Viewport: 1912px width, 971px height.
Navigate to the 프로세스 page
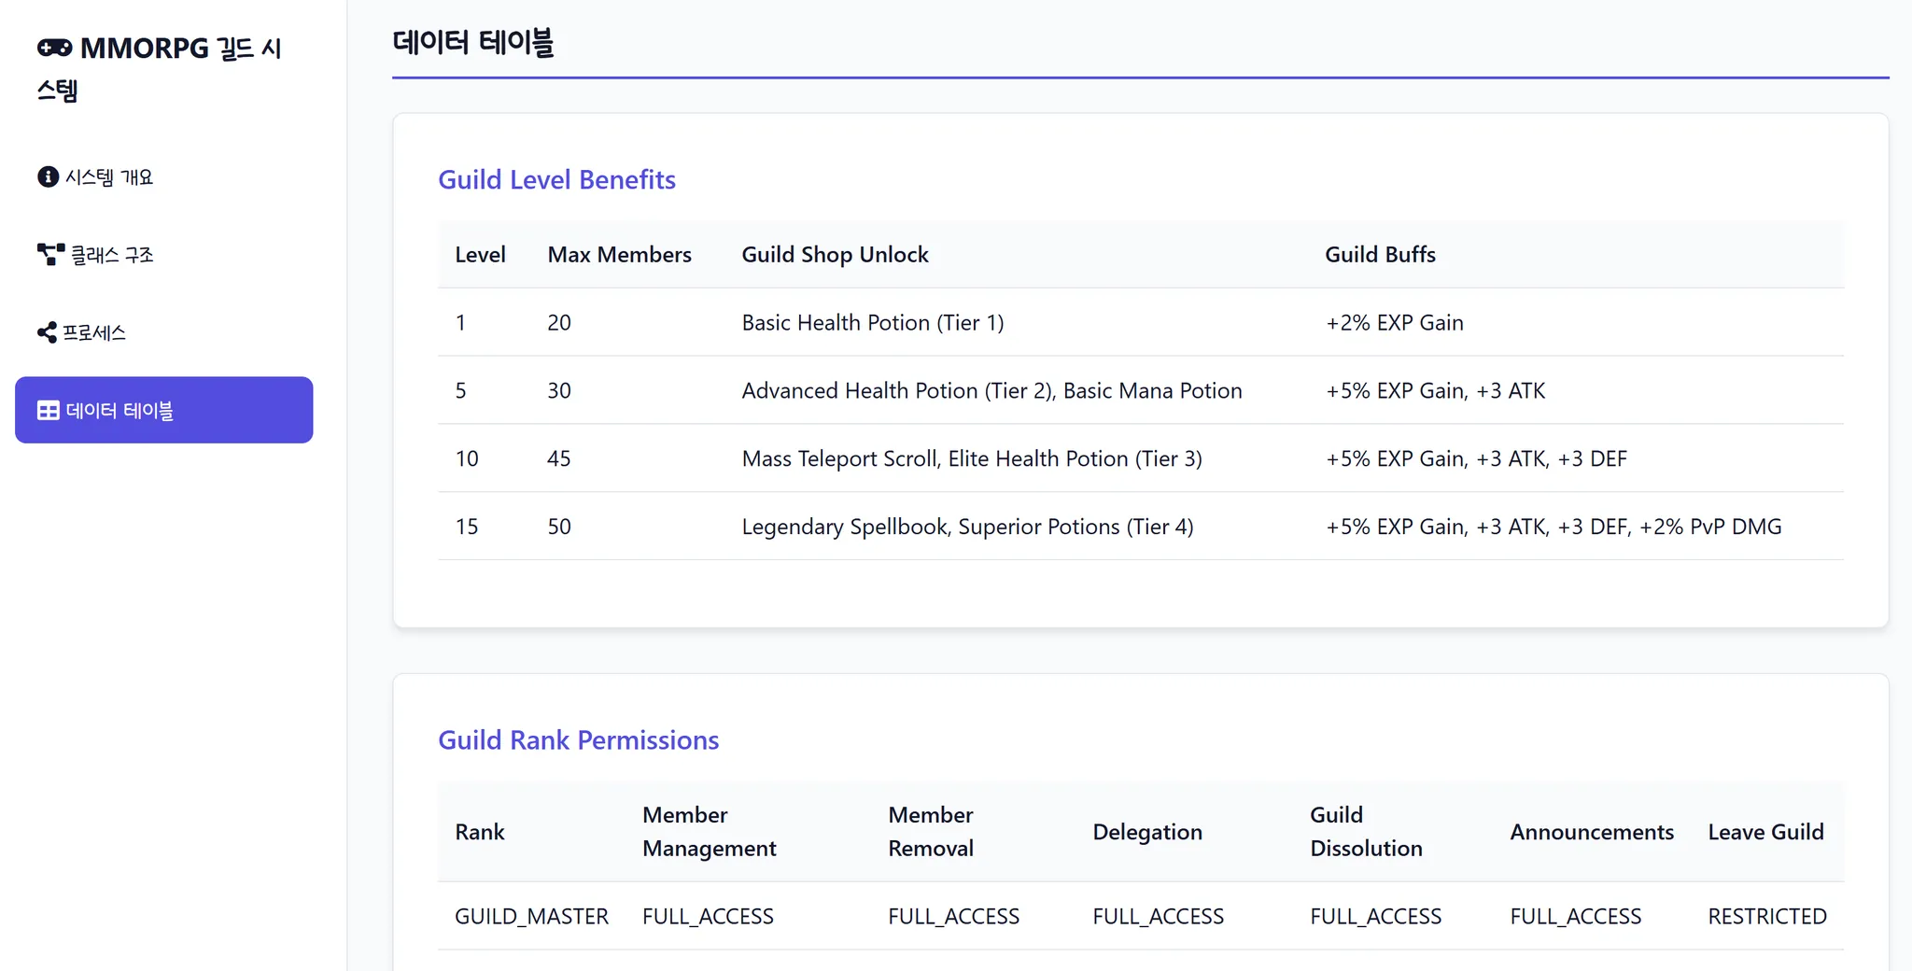coord(94,332)
